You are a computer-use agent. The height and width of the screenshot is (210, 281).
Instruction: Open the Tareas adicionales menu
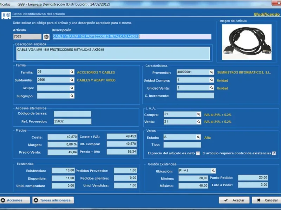(x=53, y=200)
